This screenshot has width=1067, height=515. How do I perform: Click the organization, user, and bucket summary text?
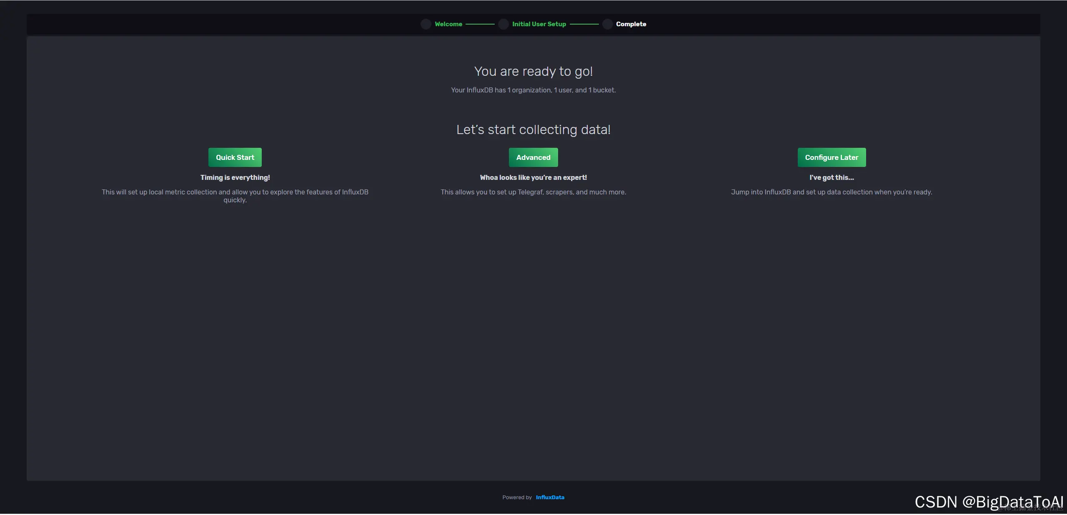(533, 90)
